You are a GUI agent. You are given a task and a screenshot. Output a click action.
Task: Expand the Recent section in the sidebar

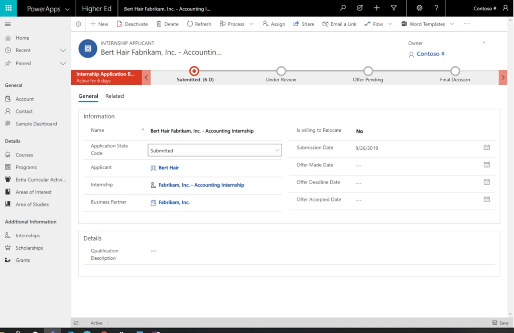pos(63,50)
